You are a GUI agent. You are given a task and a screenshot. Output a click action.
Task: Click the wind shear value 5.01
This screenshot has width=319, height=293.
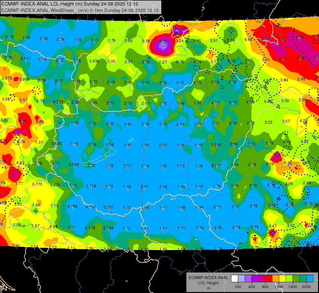point(266,60)
